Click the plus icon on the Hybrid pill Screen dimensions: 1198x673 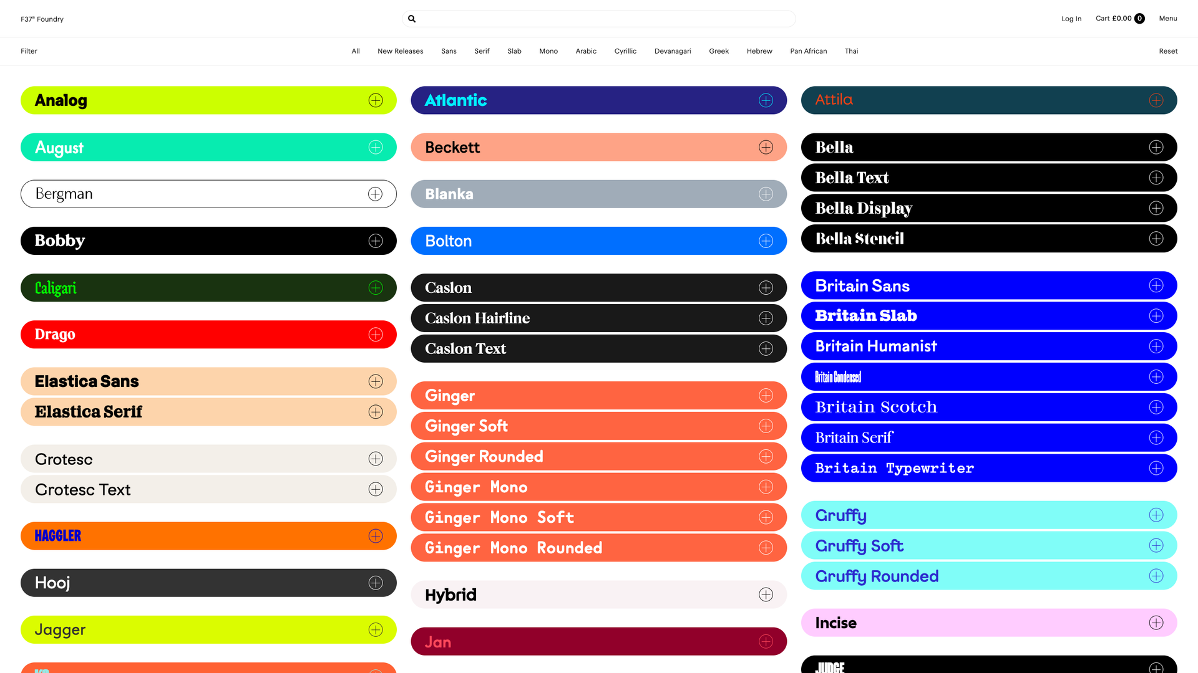766,594
